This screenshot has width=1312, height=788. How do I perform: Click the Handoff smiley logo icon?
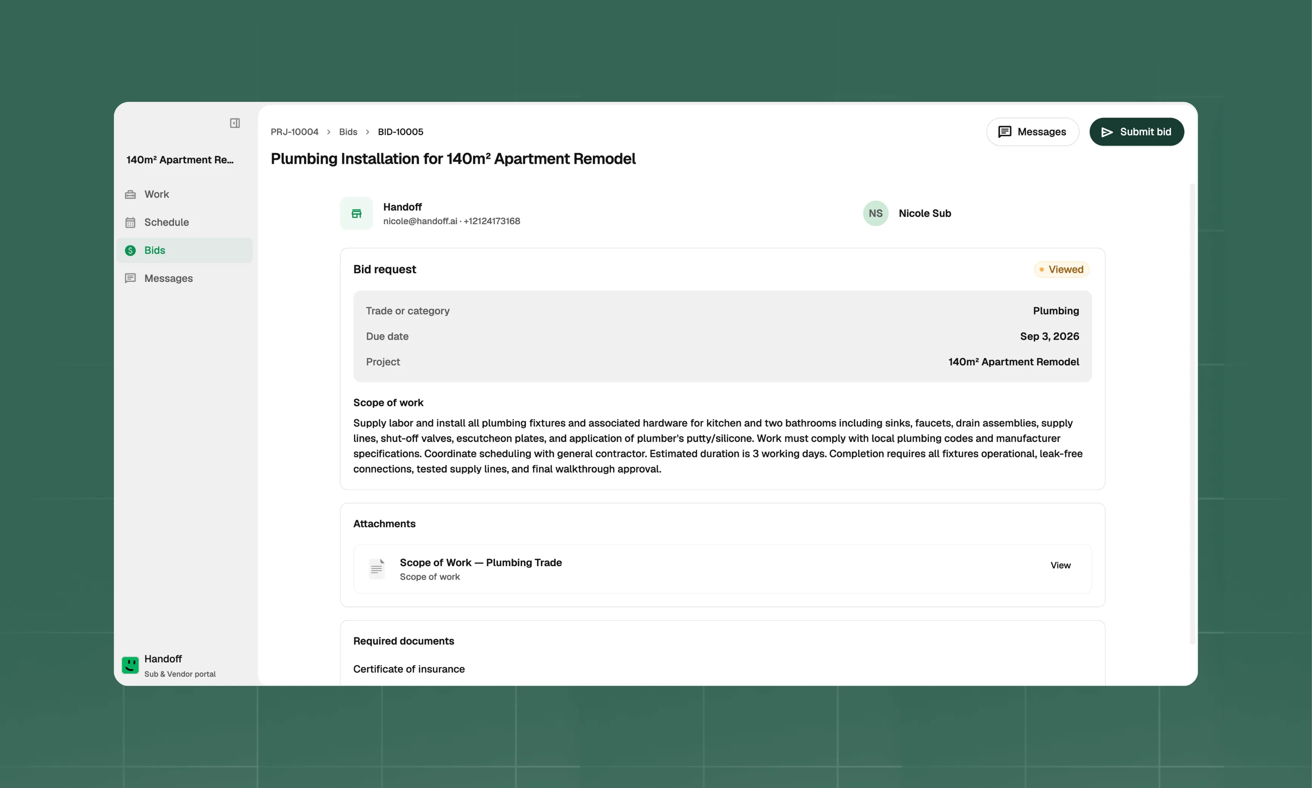click(x=130, y=665)
